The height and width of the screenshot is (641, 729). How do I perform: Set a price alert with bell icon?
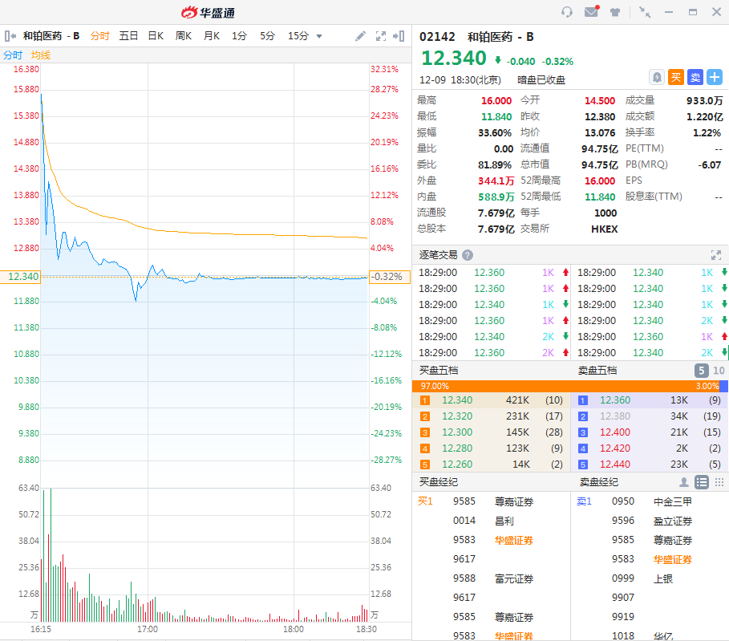pyautogui.click(x=657, y=77)
